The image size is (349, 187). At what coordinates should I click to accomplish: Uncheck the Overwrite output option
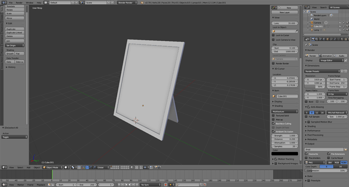pos(307,154)
